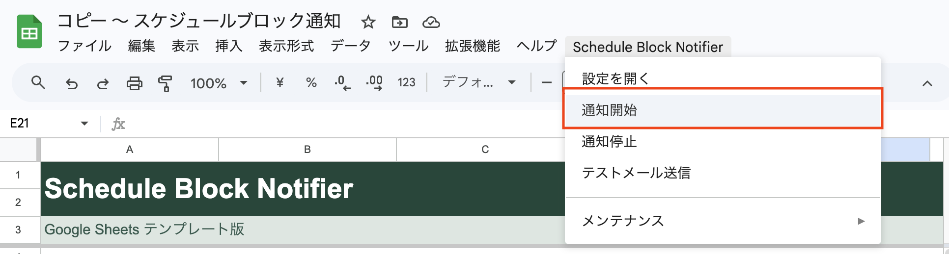Screen dimensions: 949x254
Task: Open the 挿入 menu
Action: pyautogui.click(x=228, y=46)
